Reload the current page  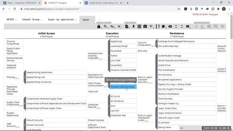click(x=15, y=9)
